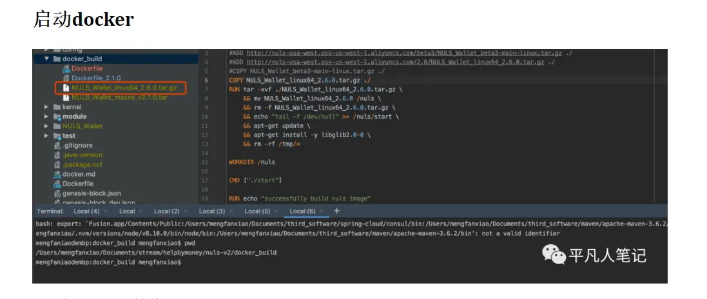The image size is (707, 299).
Task: Select the active Local (6) terminal tab
Action: pos(302,211)
